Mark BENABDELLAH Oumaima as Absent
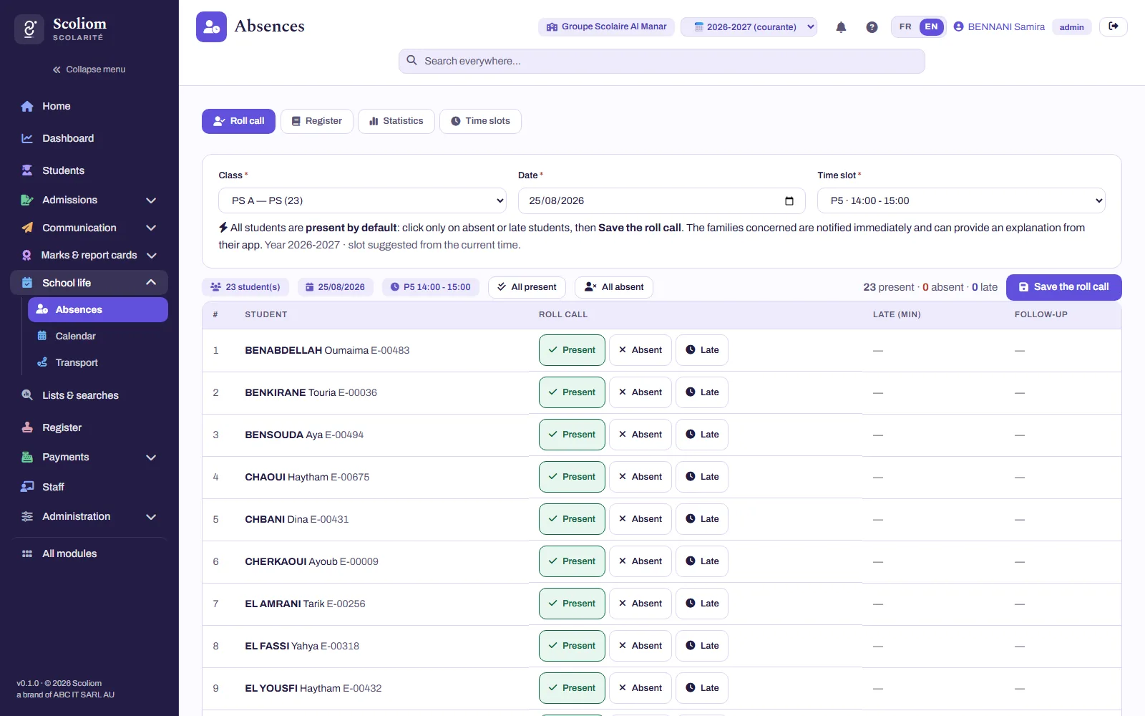This screenshot has width=1145, height=716. 640,350
